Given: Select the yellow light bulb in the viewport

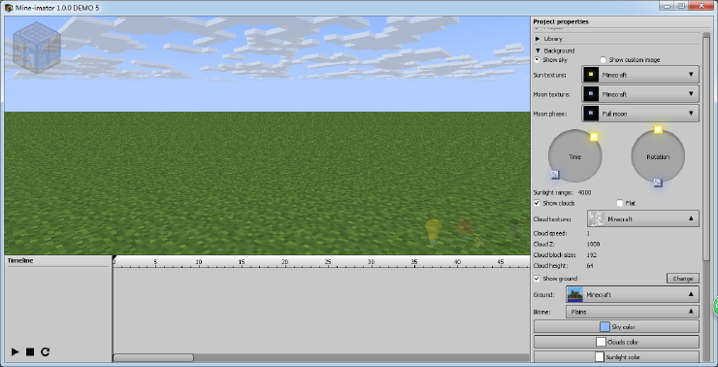Looking at the screenshot, I should [x=433, y=231].
